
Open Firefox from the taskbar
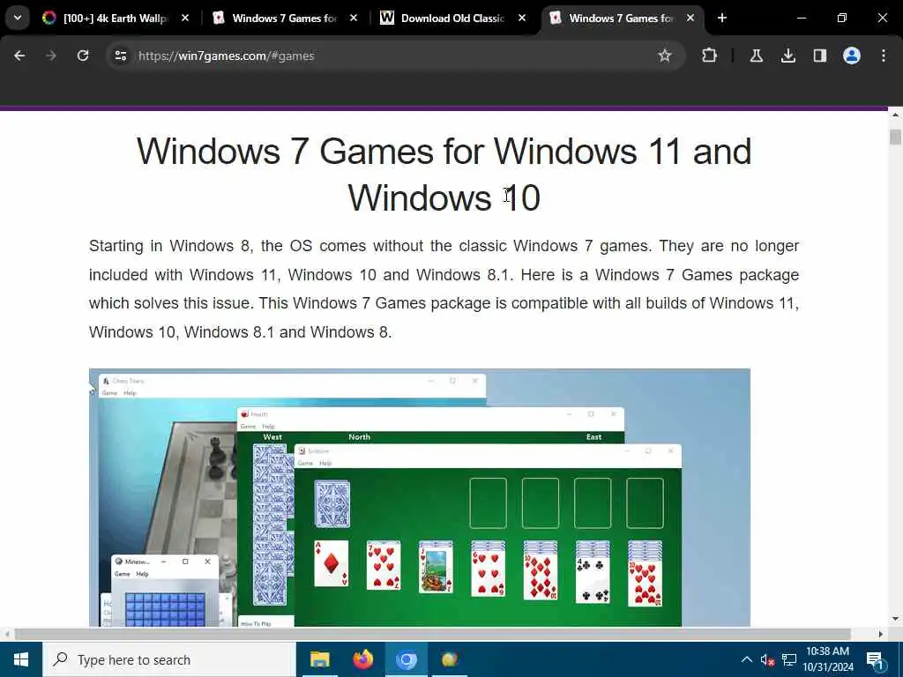362,659
